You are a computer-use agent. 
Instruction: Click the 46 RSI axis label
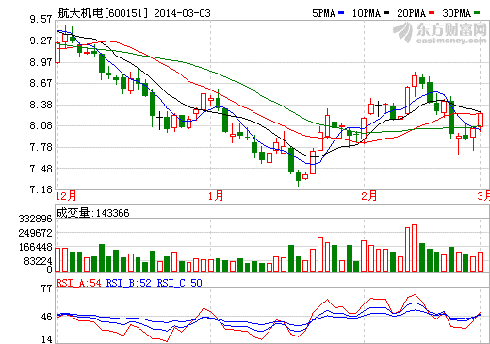tap(46, 317)
